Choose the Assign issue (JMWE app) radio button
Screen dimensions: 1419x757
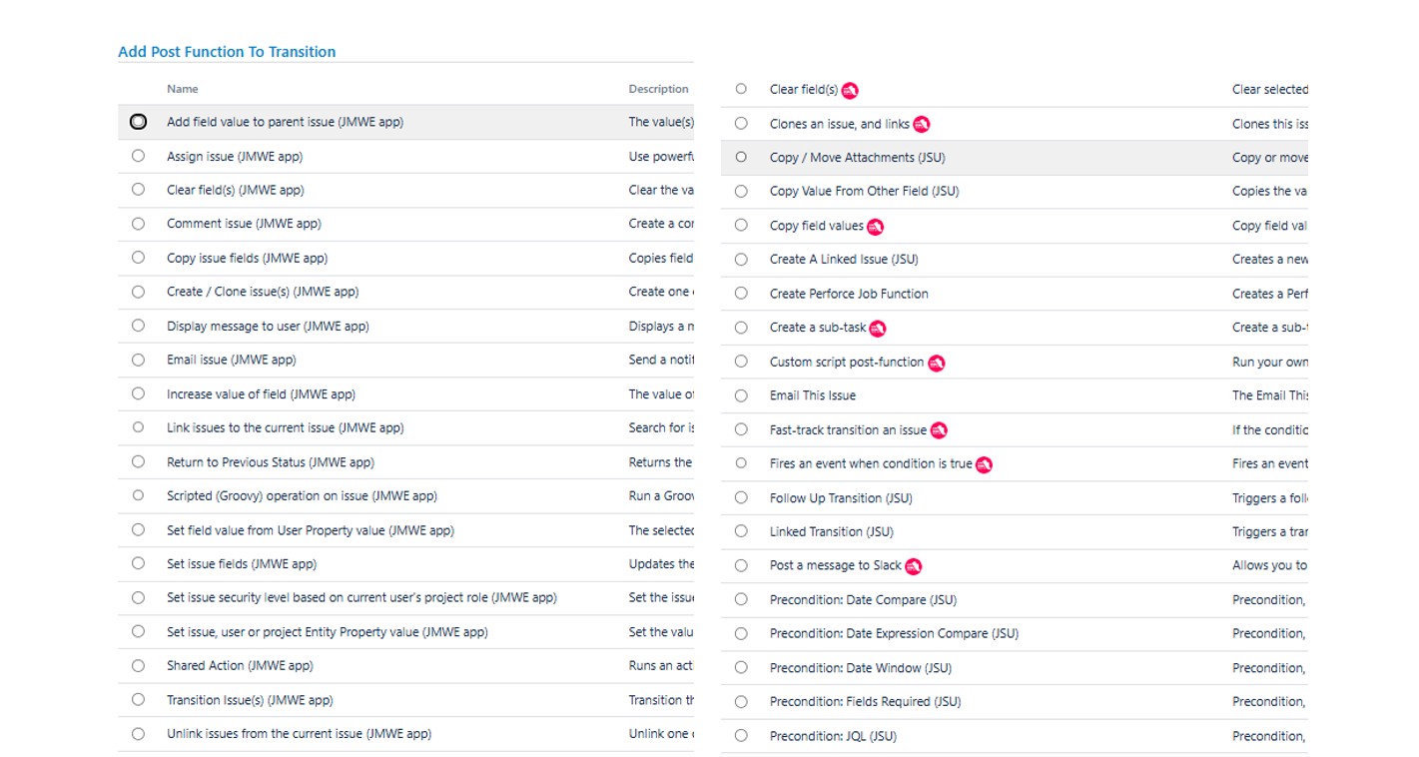138,156
